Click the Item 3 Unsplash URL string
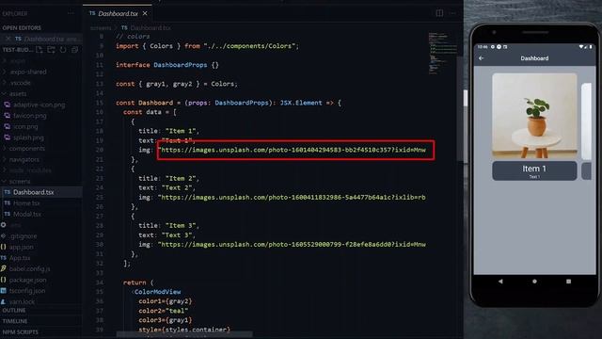The image size is (602, 339). point(292,245)
